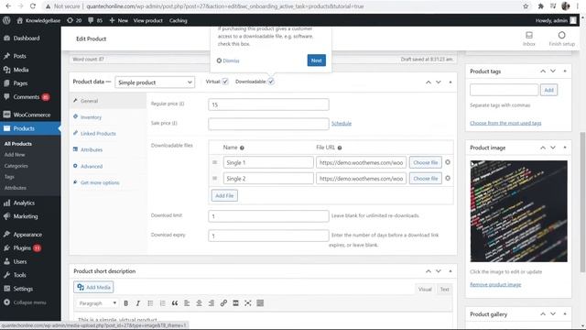Open the Simple product type dropdown

155,82
